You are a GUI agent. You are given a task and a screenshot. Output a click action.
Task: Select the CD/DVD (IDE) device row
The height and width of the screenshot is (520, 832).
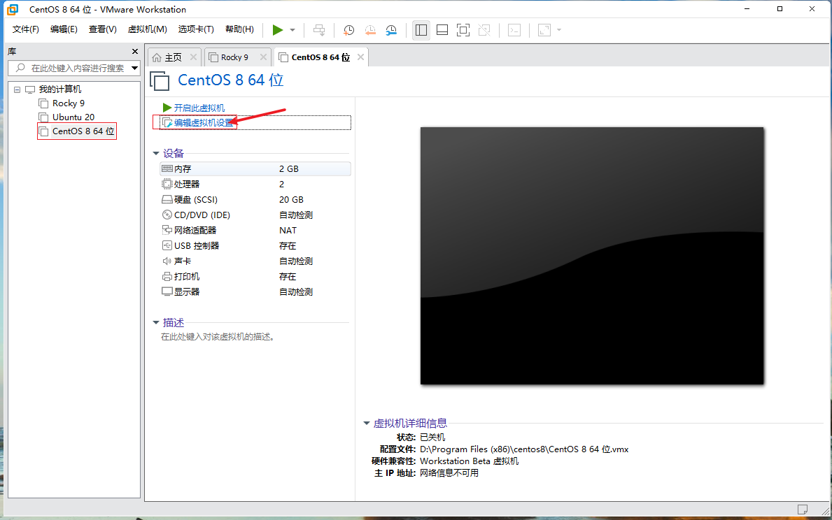tap(255, 215)
